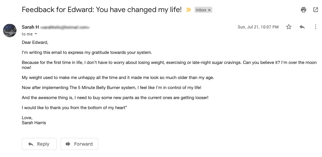Print this email using the printer icon
This screenshot has height=157, width=322.
[x=304, y=10]
